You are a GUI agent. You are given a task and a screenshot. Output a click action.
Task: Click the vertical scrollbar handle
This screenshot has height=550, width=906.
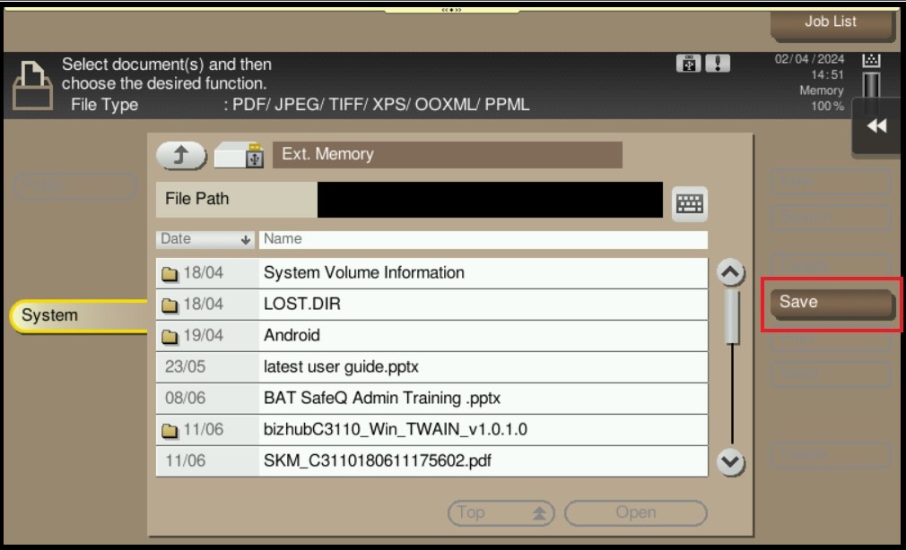click(732, 315)
